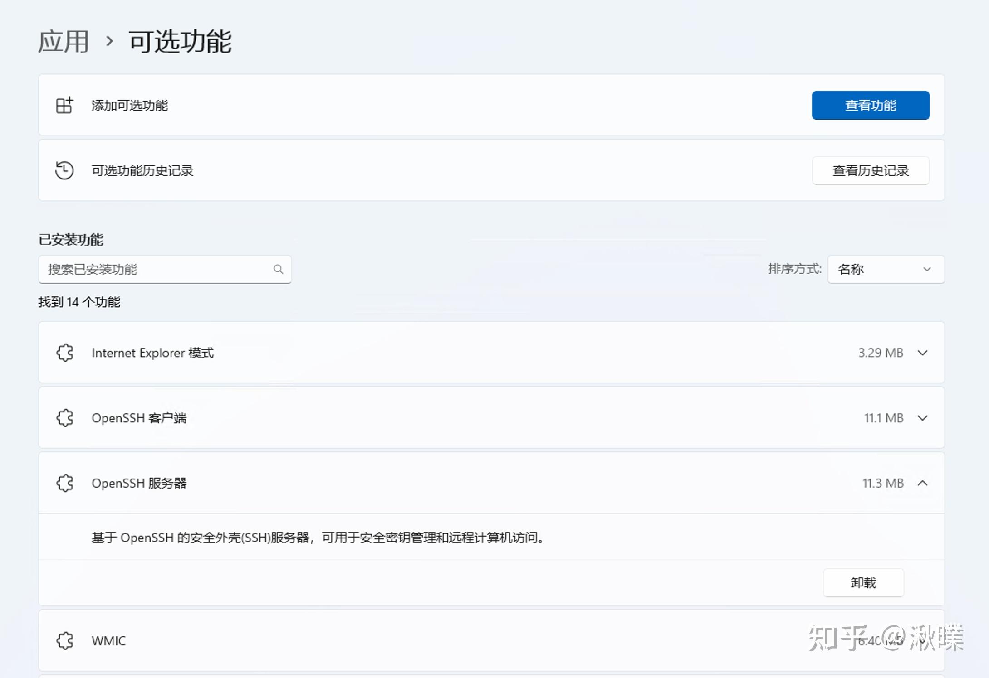Click the 查看功能 button
Viewport: 989px width, 678px height.
pos(870,105)
